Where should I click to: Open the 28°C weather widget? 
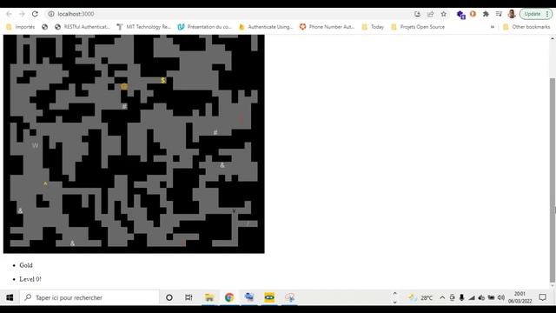420,297
